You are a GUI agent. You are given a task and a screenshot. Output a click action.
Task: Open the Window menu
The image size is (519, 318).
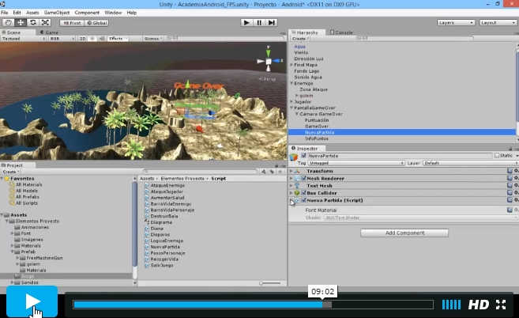[x=113, y=13]
